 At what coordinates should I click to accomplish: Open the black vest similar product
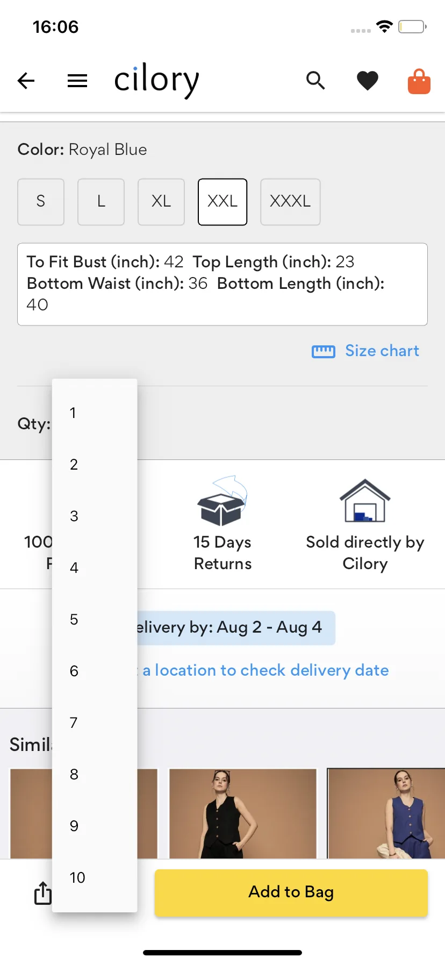coord(243,813)
